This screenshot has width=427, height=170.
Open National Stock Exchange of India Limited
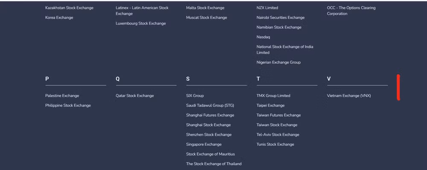click(x=285, y=50)
